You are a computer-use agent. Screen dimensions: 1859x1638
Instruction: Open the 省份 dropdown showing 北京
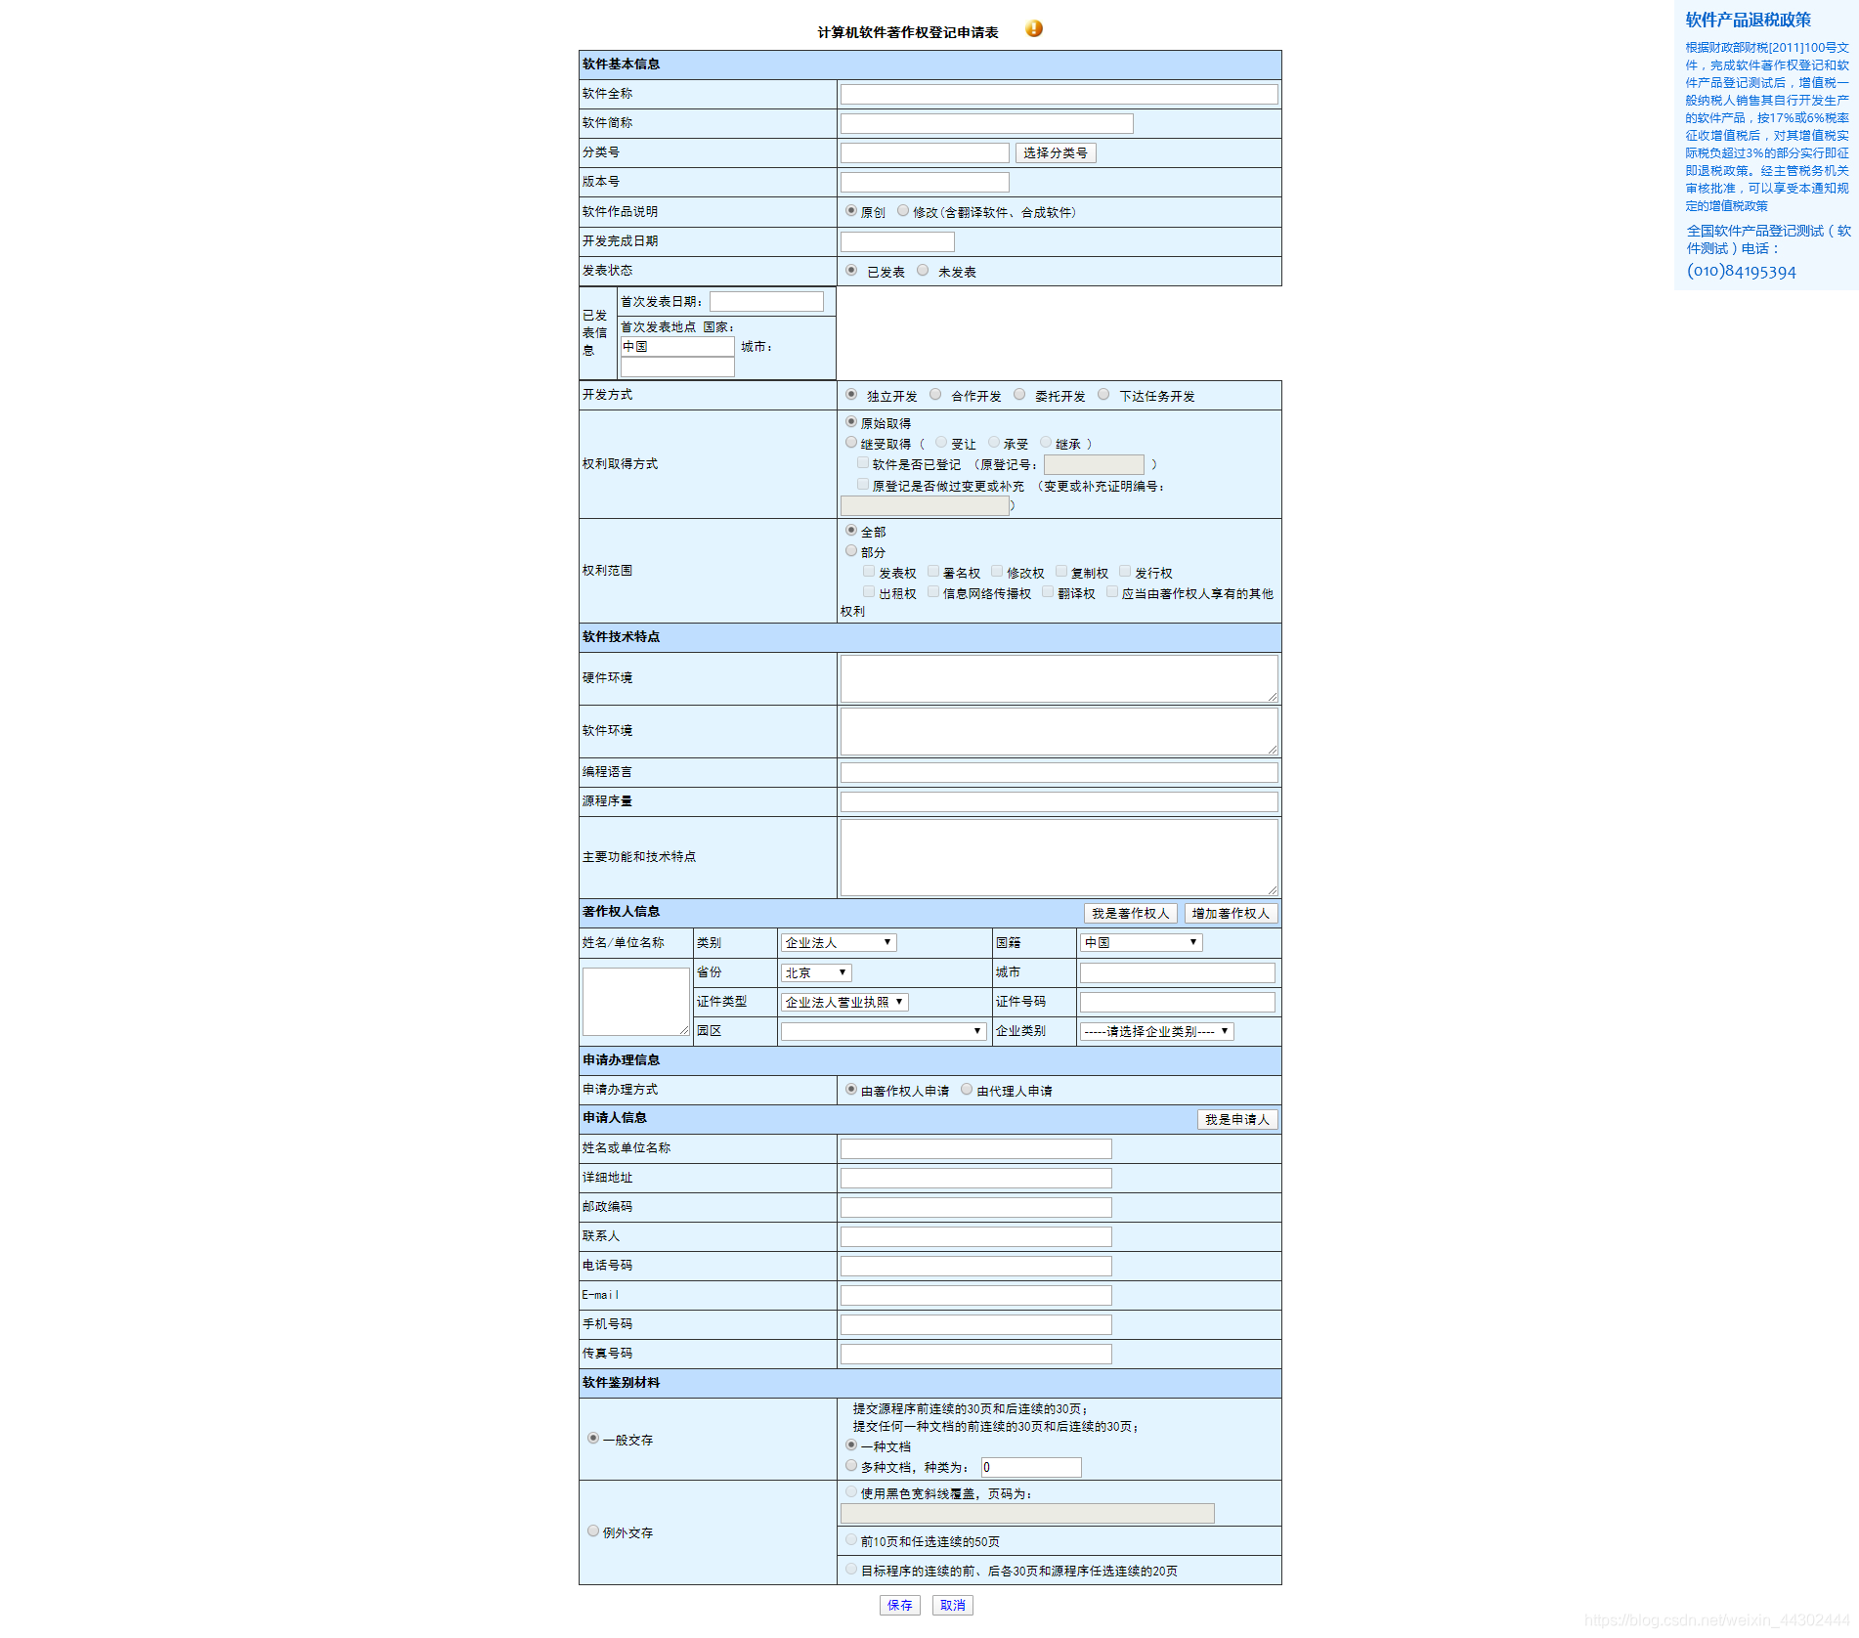click(817, 973)
